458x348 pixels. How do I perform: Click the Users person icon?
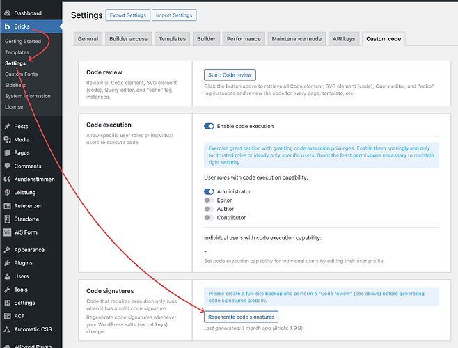(7, 276)
